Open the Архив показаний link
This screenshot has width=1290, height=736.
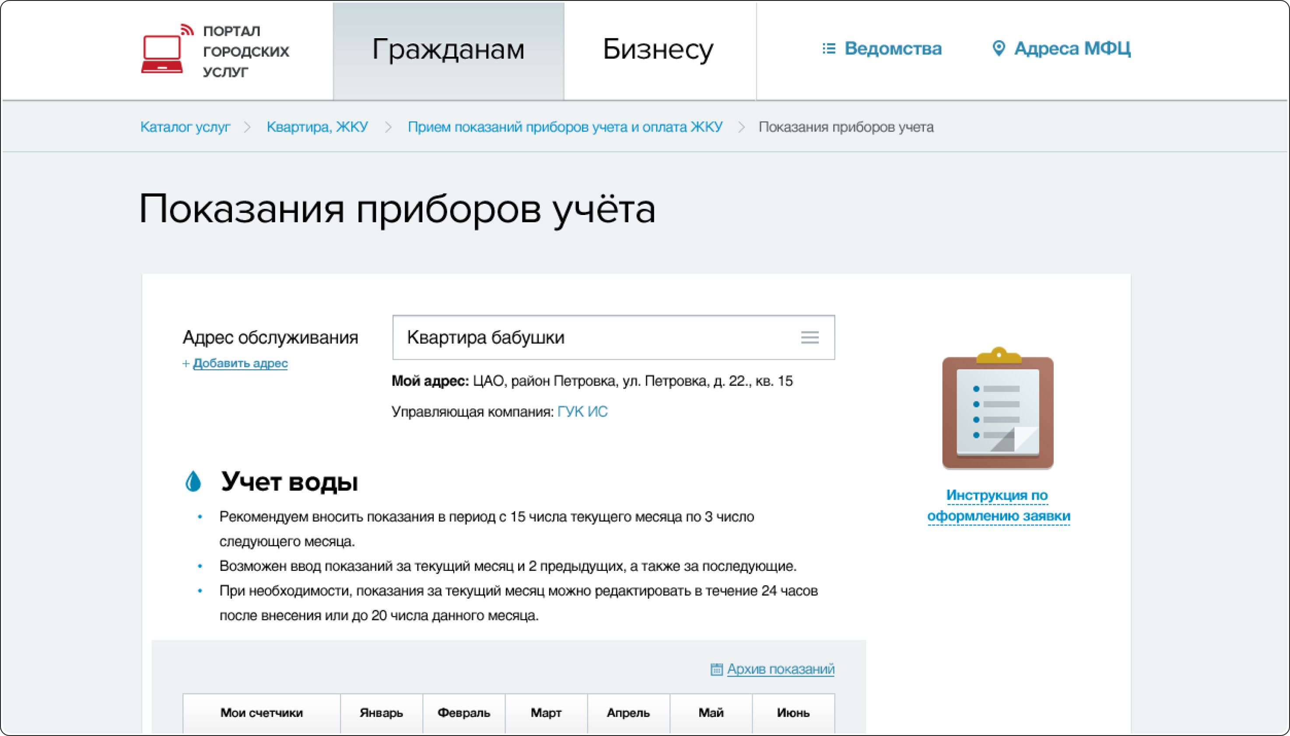780,669
